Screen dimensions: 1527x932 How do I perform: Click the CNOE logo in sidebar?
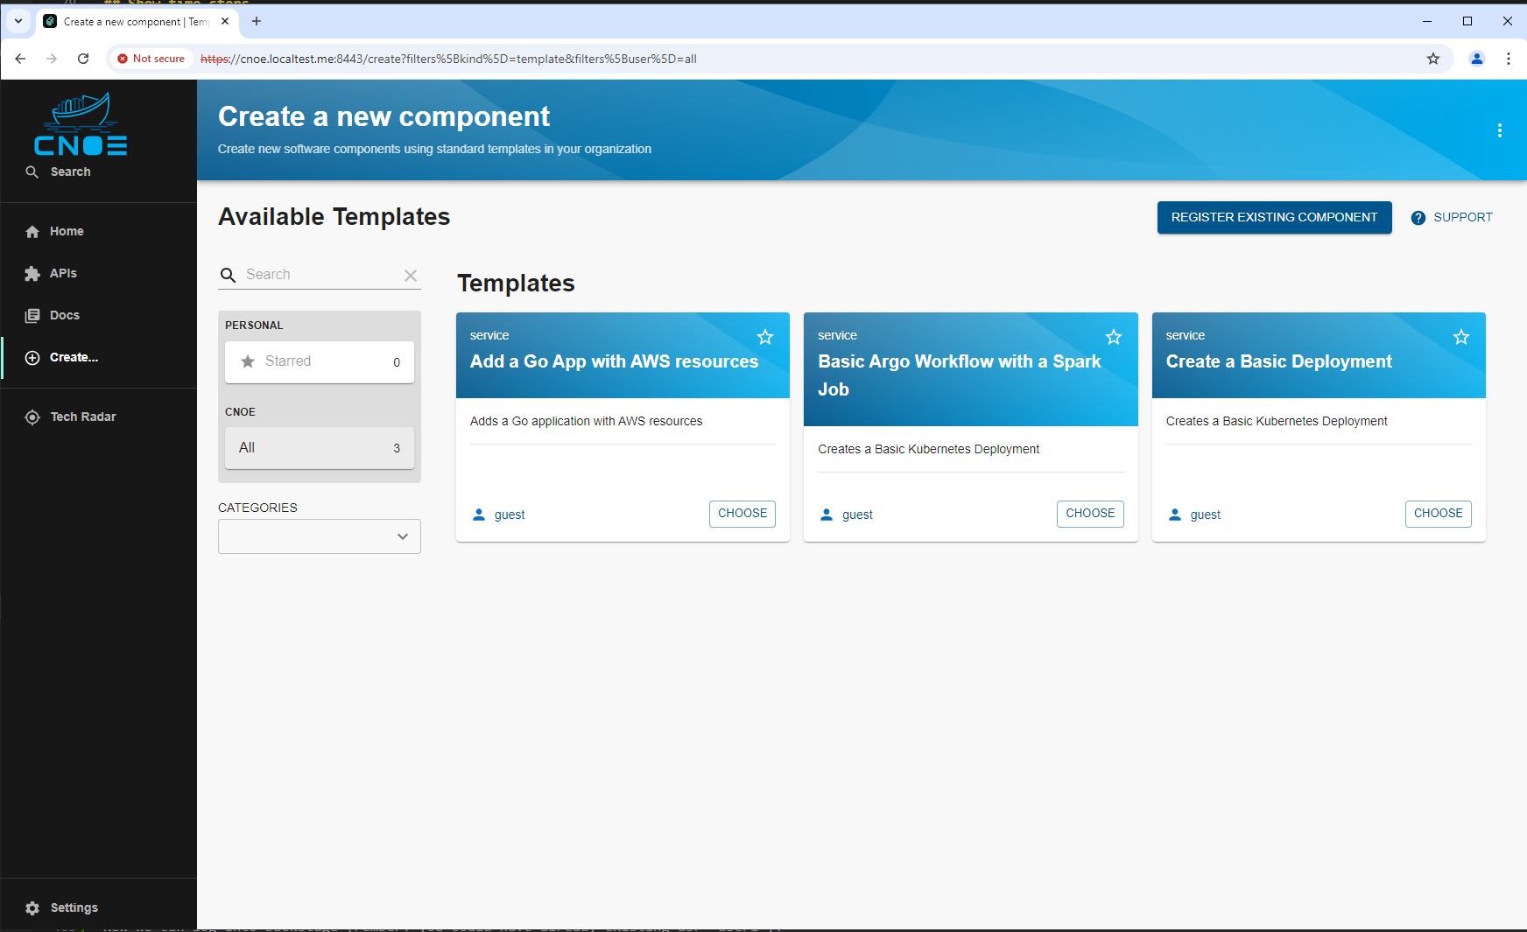coord(81,124)
